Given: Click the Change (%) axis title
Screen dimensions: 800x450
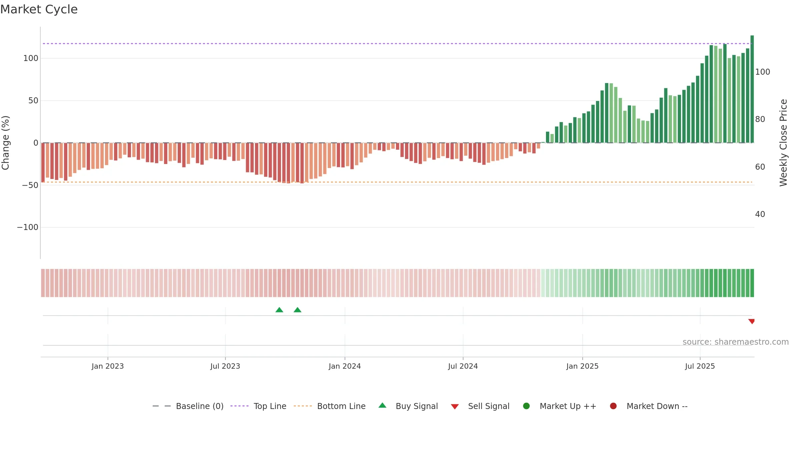Looking at the screenshot, I should click(6, 143).
